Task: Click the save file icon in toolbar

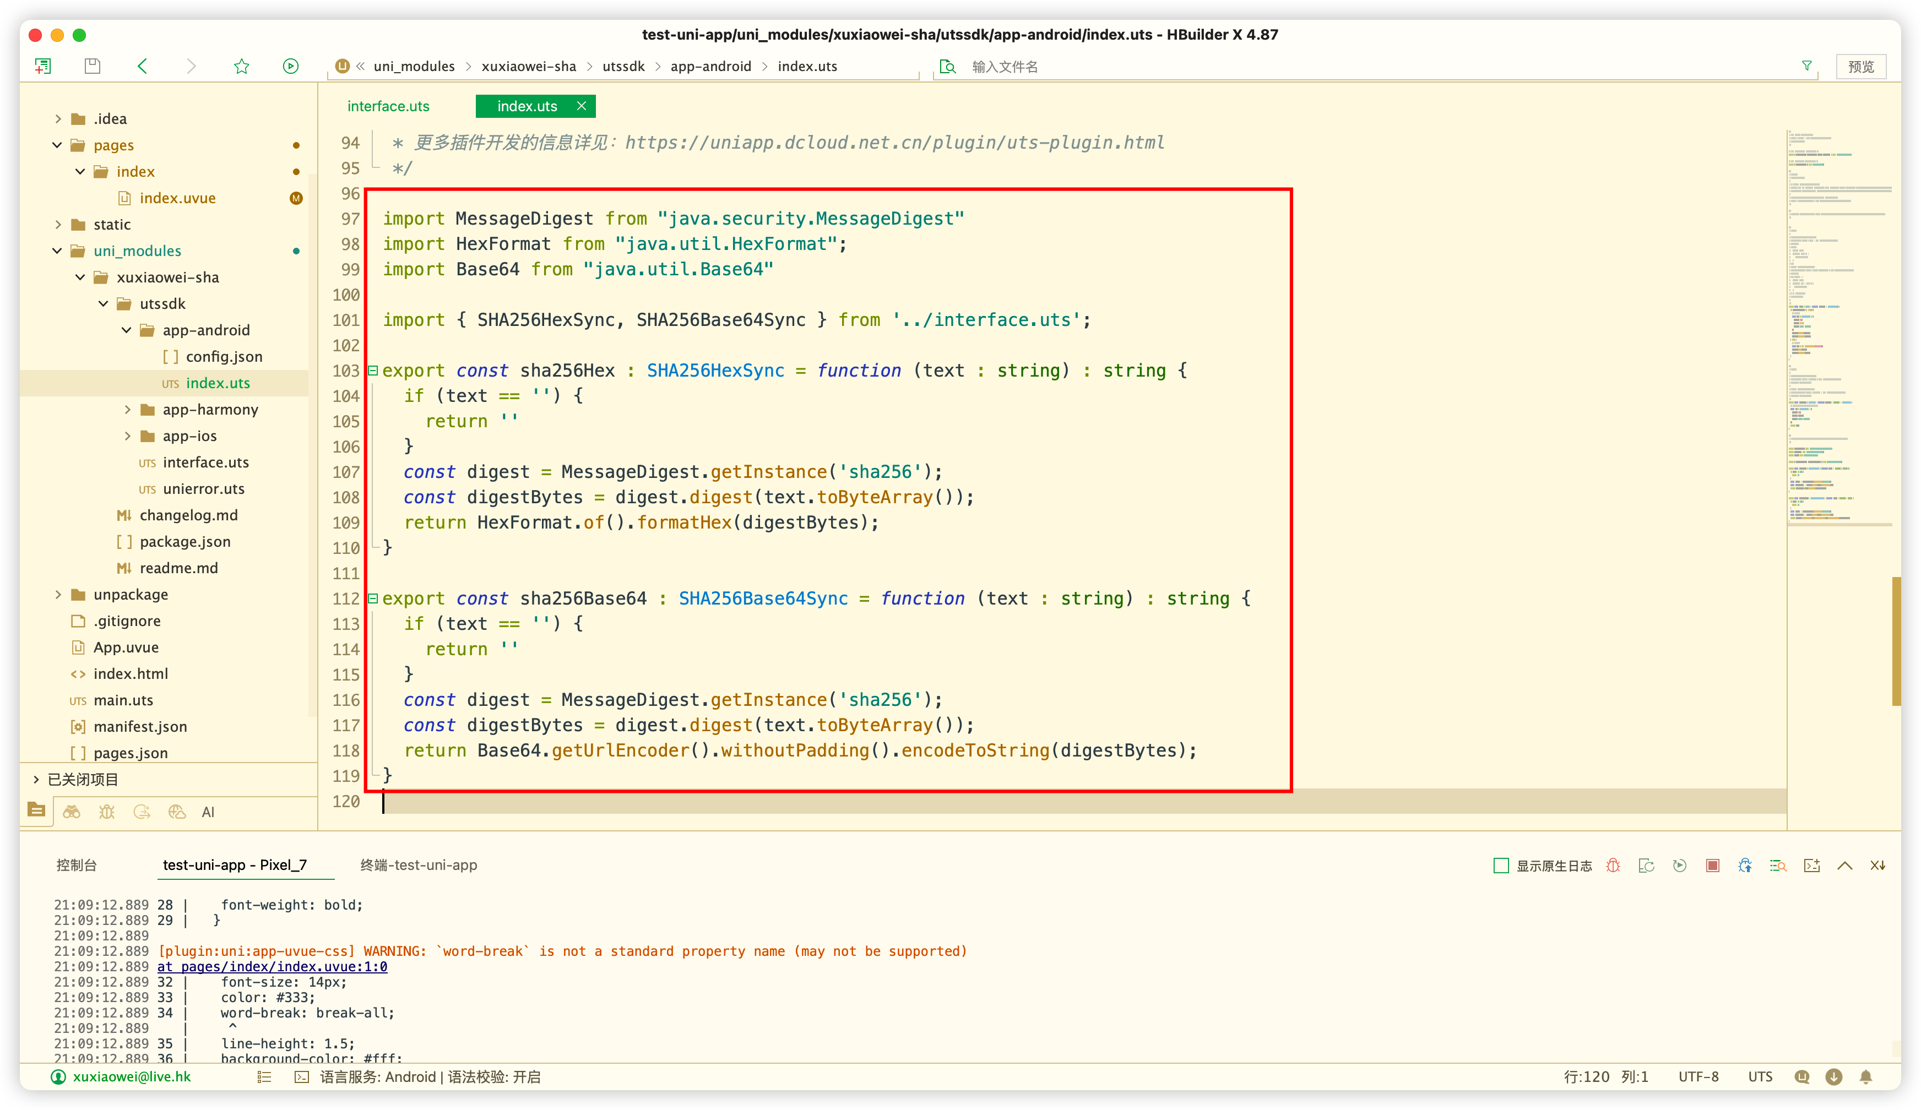Action: point(92,66)
